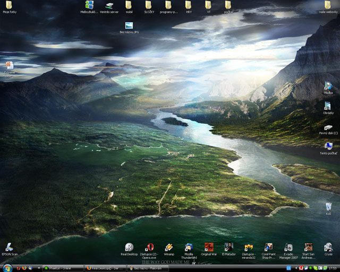Launch the Opera.exe shortcut

(x=149, y=247)
